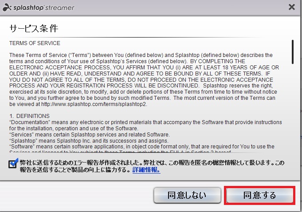Click the splashtop.com/terms/splashtop2 URL text
Screen dimensions: 302x212
point(94,104)
